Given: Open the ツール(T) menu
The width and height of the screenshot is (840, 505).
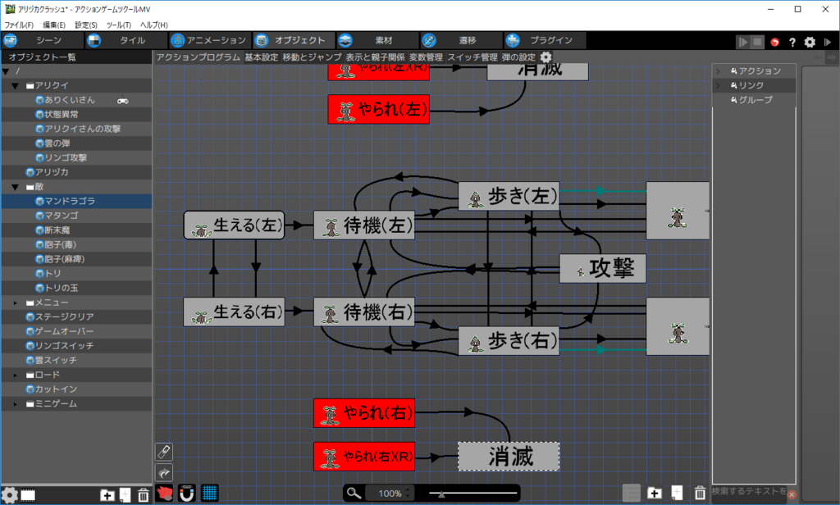Looking at the screenshot, I should point(118,25).
